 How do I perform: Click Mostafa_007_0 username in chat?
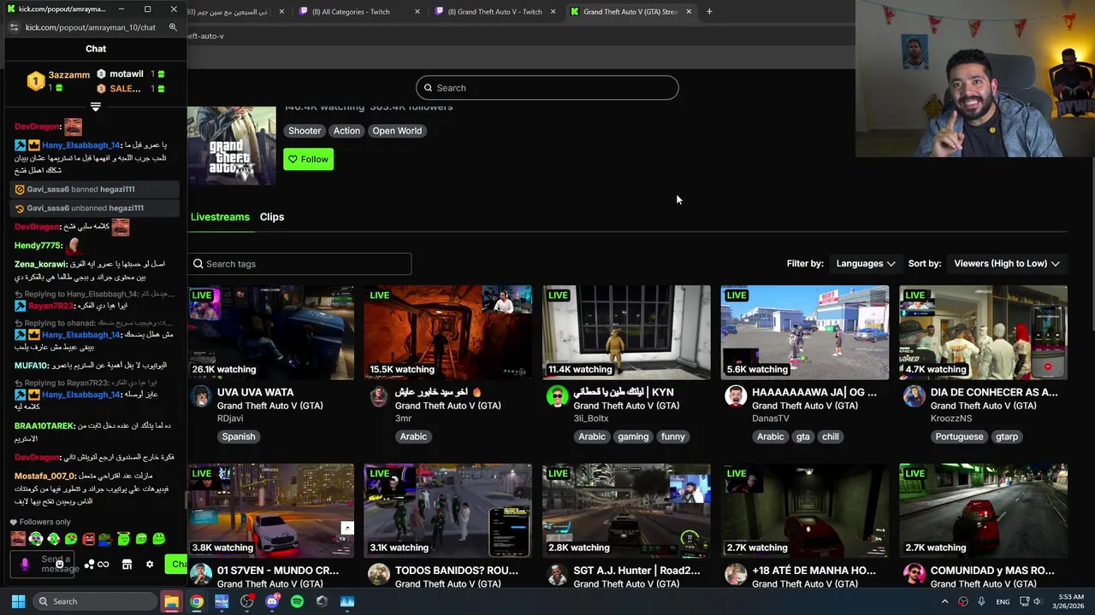click(x=45, y=476)
